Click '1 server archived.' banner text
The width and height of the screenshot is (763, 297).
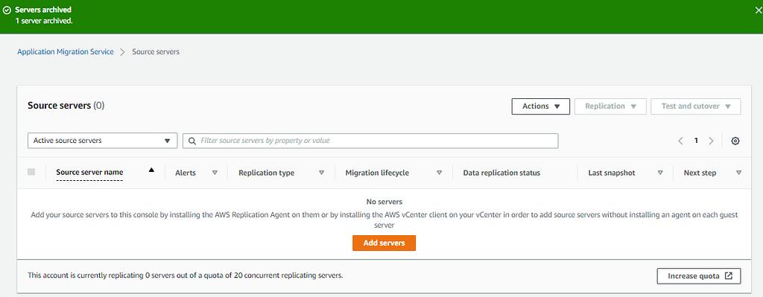(x=44, y=21)
